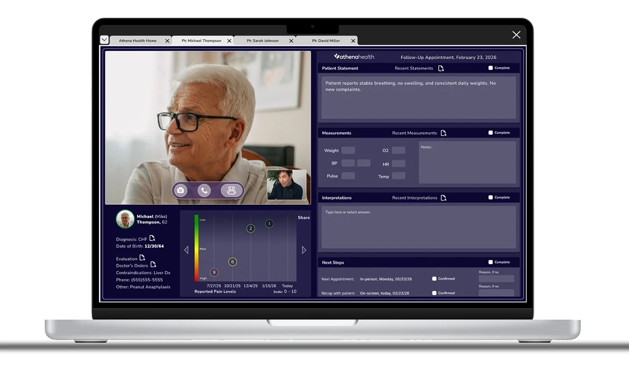Click the Recent Interpretations link
The height and width of the screenshot is (369, 629).
[415, 198]
